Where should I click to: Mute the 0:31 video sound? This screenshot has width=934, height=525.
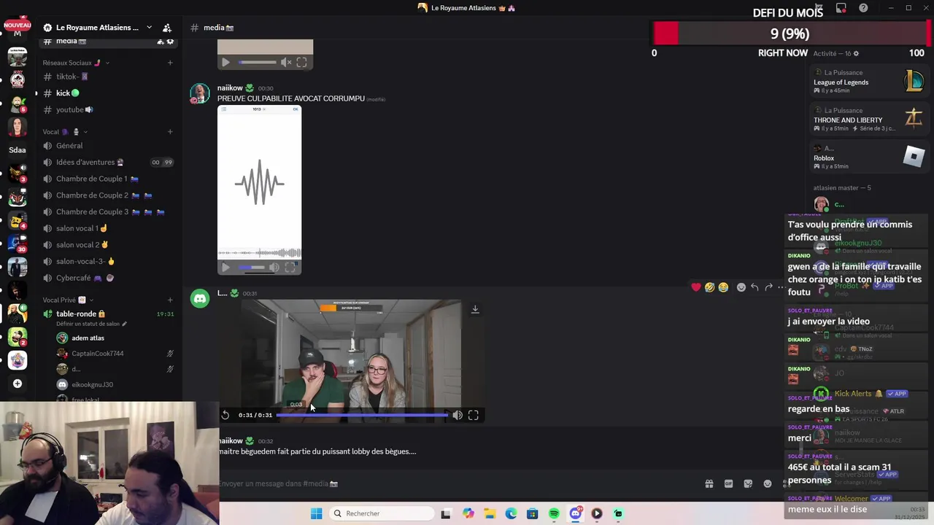click(x=458, y=415)
